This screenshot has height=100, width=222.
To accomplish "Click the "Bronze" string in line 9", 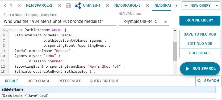I will 62,51.
